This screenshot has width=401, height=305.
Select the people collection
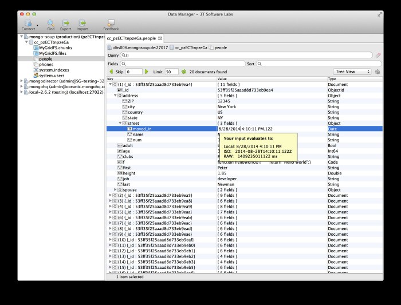[x=45, y=59]
